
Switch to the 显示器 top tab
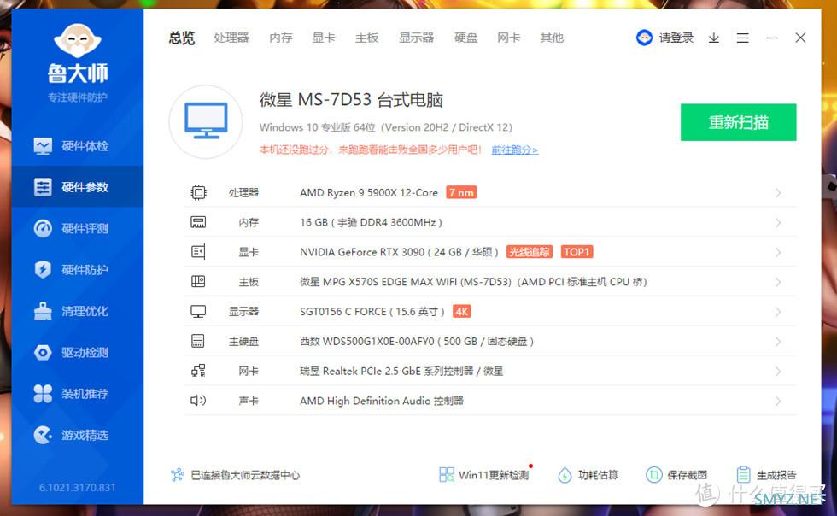tap(417, 38)
